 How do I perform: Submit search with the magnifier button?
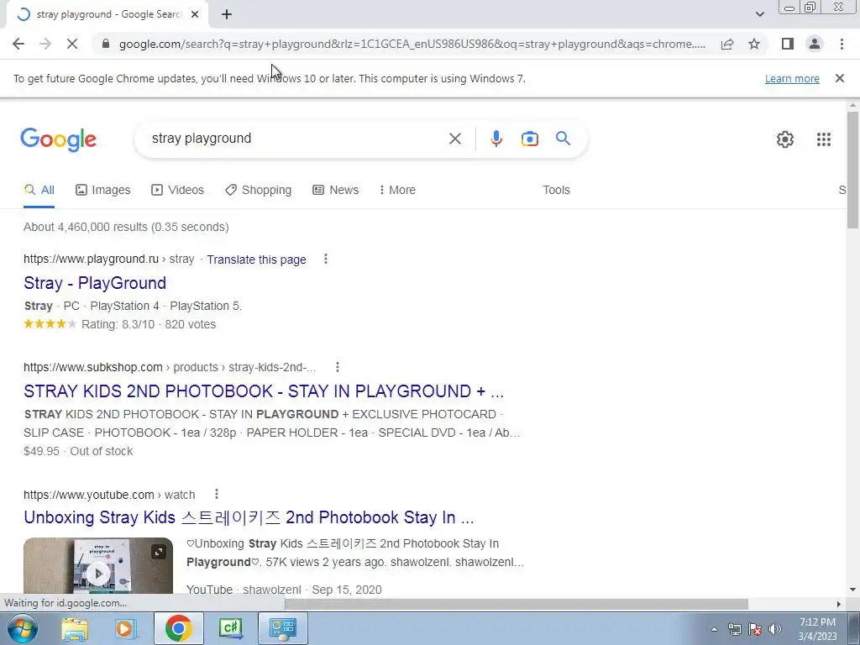(x=564, y=139)
